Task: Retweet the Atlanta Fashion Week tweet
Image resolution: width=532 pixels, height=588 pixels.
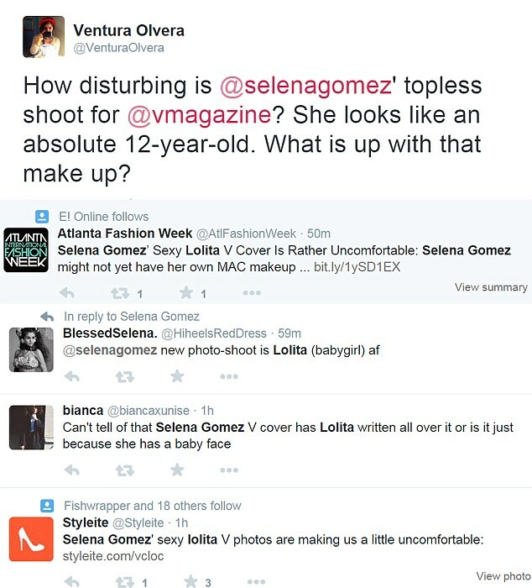Action: click(x=120, y=293)
